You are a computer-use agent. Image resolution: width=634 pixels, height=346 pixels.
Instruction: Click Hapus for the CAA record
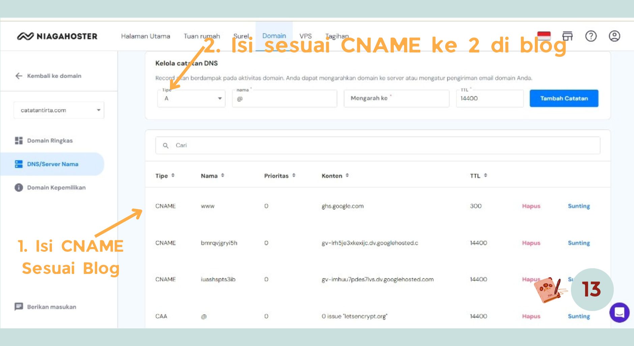[x=531, y=316]
